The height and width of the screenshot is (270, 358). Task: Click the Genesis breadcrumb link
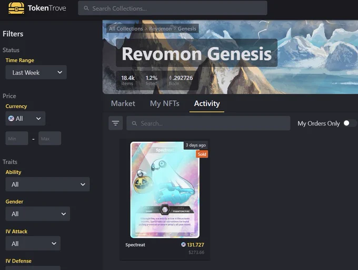[x=187, y=29]
